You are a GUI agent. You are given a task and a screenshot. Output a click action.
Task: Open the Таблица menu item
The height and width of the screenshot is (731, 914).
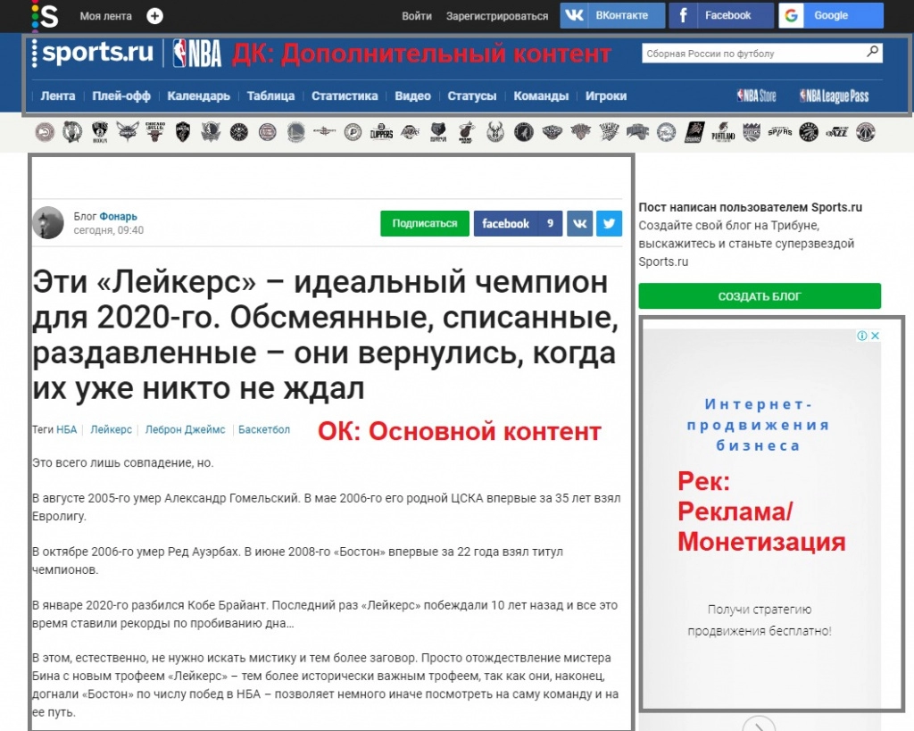[270, 96]
